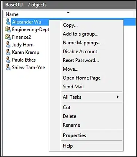This screenshot has width=137, height=157.
Task: Select Reset Password... option
Action: coord(92,60)
